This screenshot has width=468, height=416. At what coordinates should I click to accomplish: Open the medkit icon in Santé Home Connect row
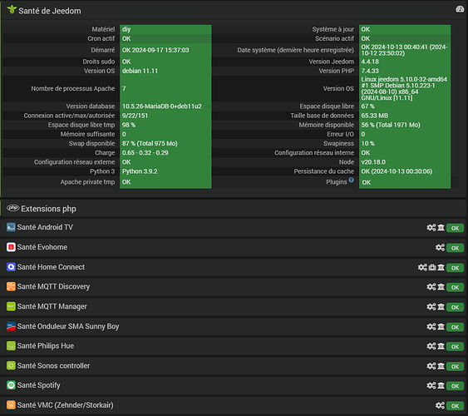tap(432, 267)
